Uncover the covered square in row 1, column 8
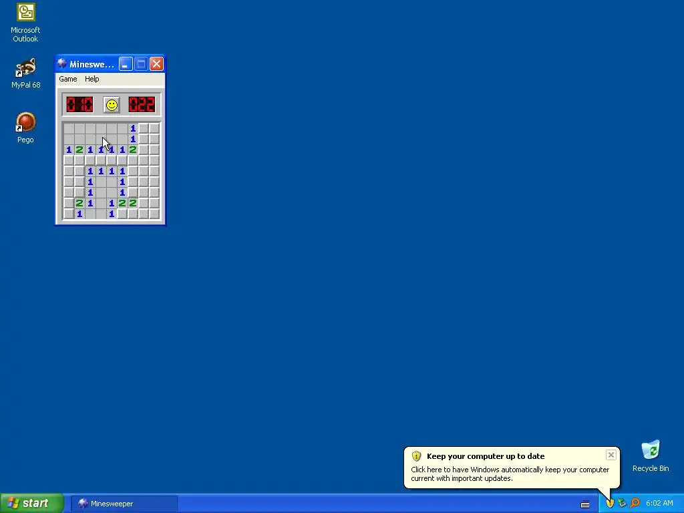The height and width of the screenshot is (513, 684). click(144, 128)
